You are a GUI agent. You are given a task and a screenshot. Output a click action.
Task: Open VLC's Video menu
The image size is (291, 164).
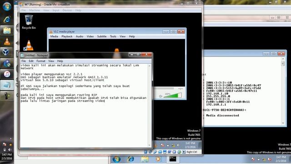[x=90, y=36]
